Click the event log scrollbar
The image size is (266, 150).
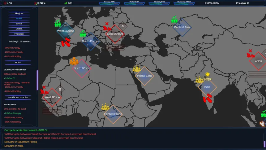264,144
